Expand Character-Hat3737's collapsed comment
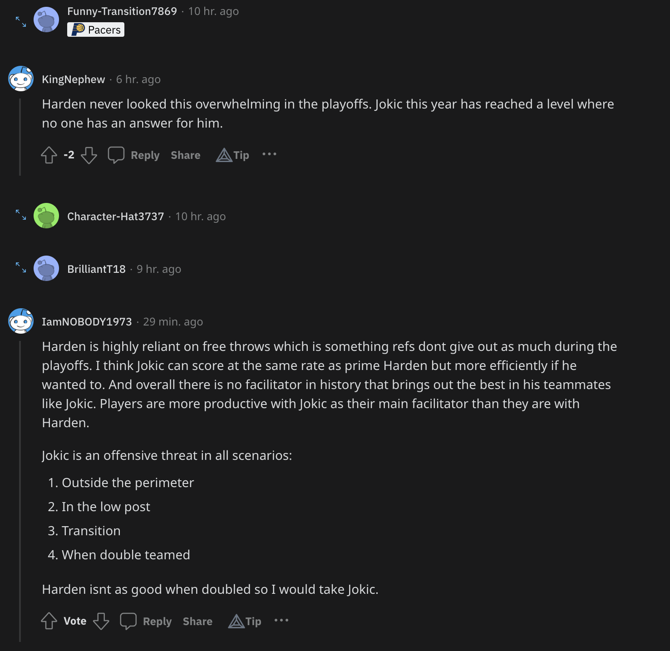670x651 pixels. tap(21, 215)
